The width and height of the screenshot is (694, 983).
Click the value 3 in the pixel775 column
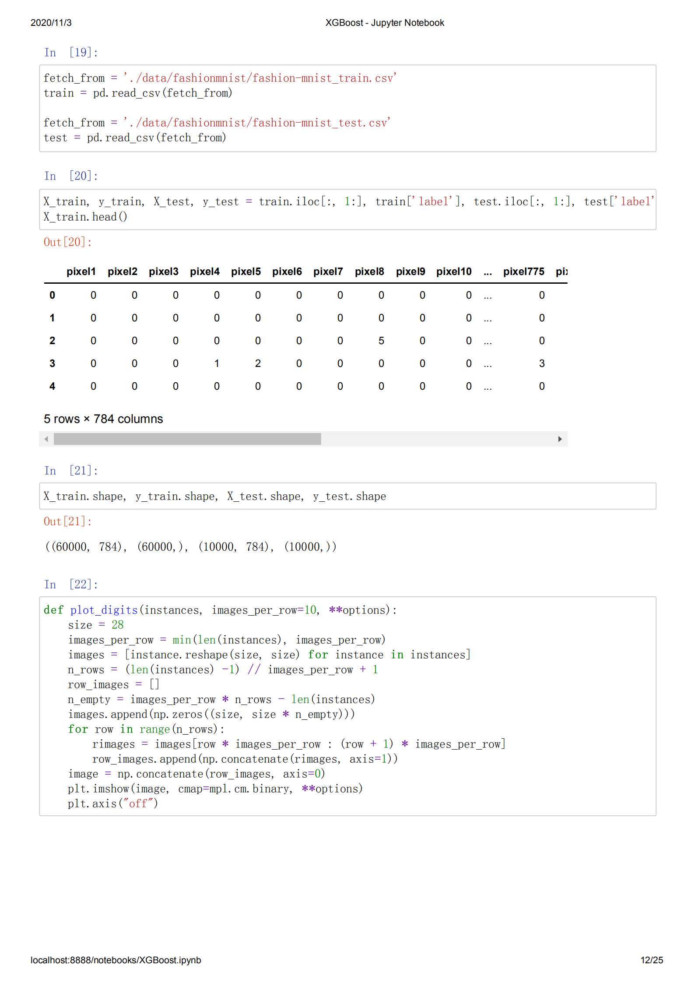tap(542, 363)
